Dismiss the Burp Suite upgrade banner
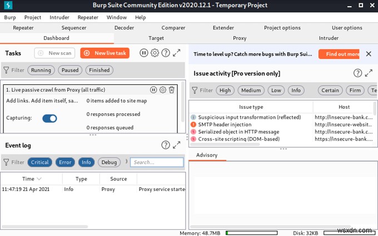 pyautogui.click(x=369, y=54)
